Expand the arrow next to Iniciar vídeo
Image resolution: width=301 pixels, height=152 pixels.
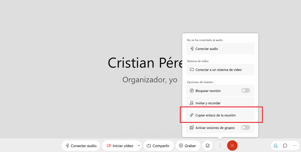139,146
